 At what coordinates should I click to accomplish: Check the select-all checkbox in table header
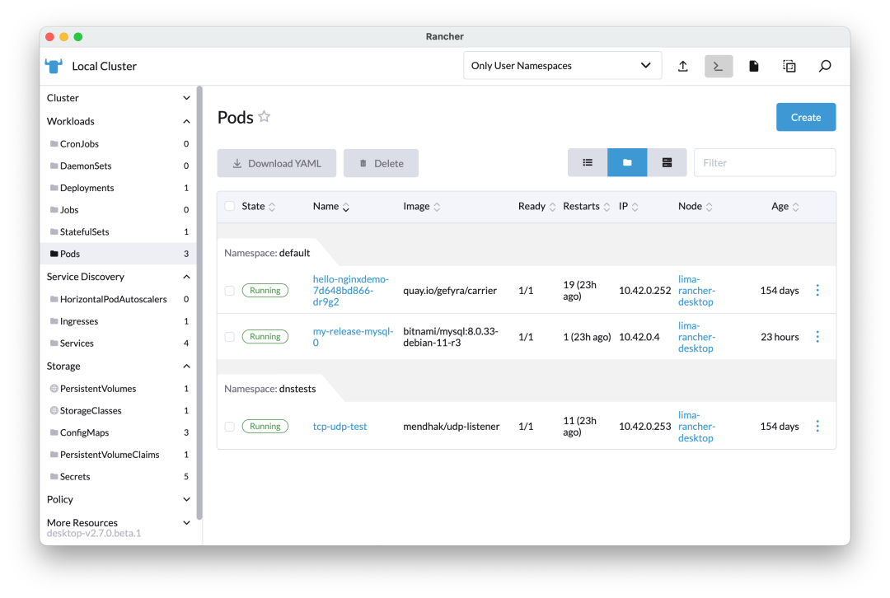click(x=229, y=206)
